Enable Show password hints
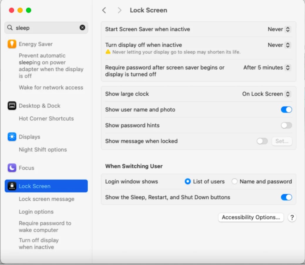Screen dimensions: 305x265 (x=286, y=125)
